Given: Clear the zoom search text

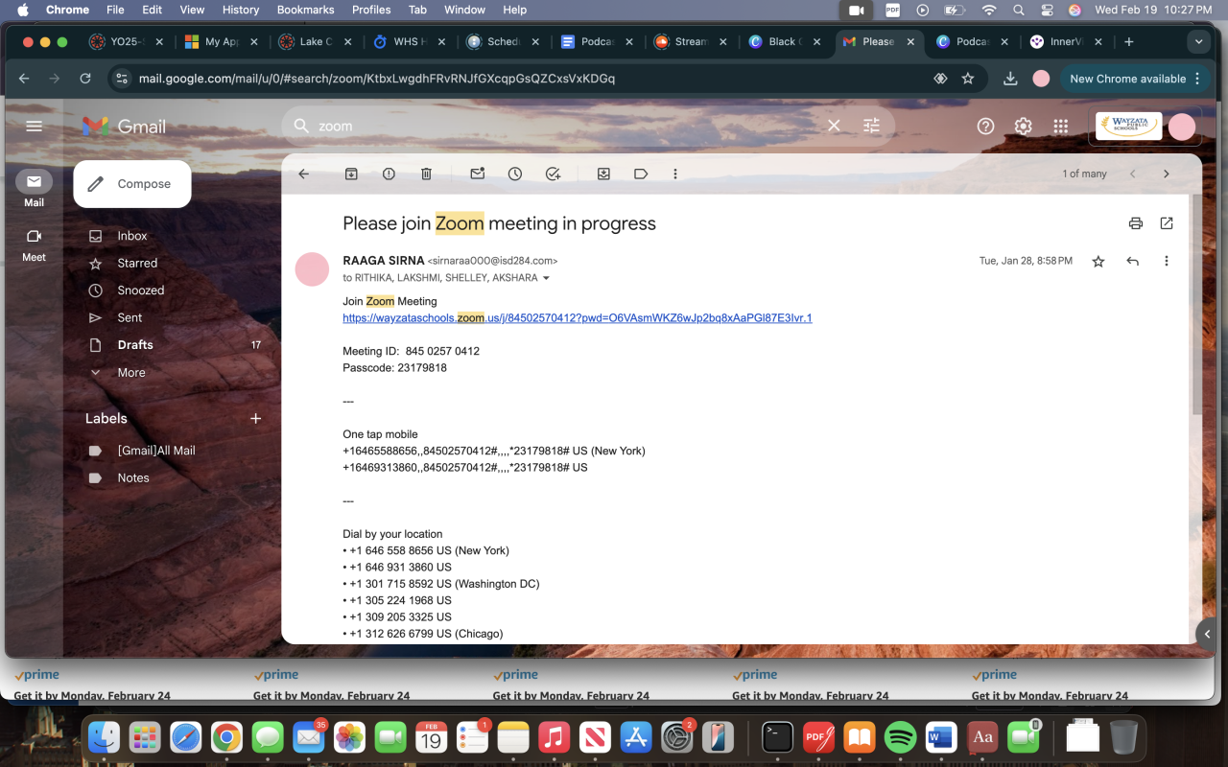Looking at the screenshot, I should [834, 126].
